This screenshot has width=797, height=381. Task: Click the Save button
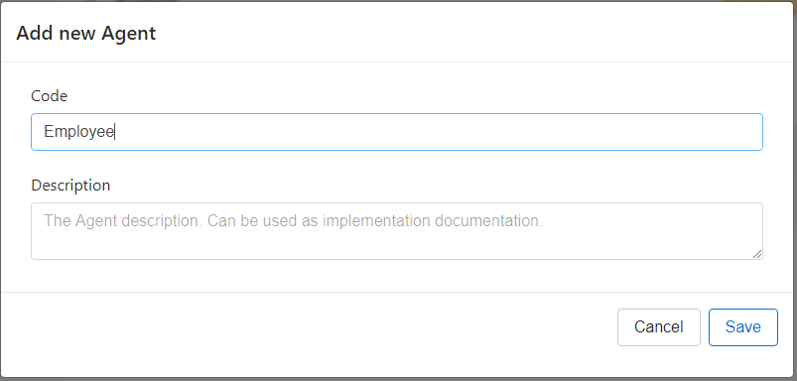(x=743, y=327)
